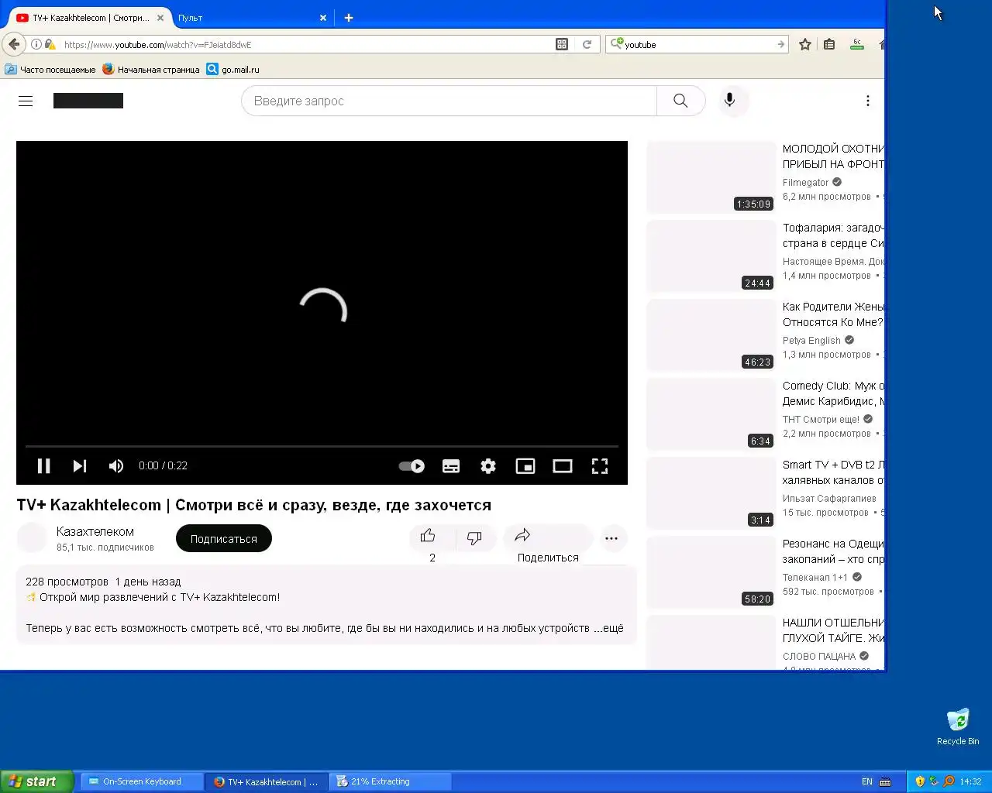Show site information icon in address bar

pos(36,45)
